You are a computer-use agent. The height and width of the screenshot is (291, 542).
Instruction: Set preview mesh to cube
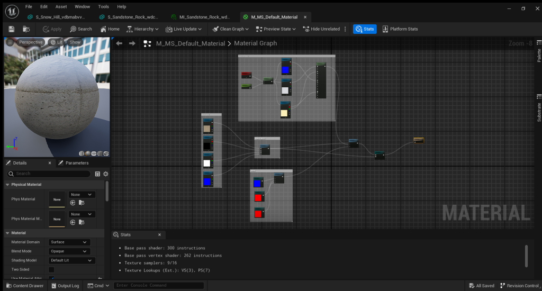[100, 153]
